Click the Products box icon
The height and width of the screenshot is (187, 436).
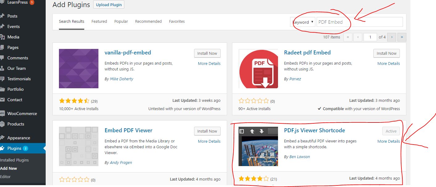(2, 124)
